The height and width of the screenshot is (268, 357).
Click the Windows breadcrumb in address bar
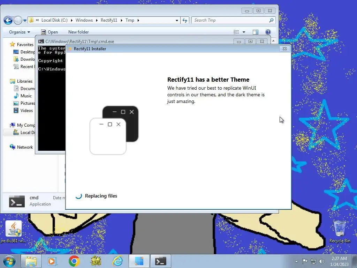click(84, 20)
